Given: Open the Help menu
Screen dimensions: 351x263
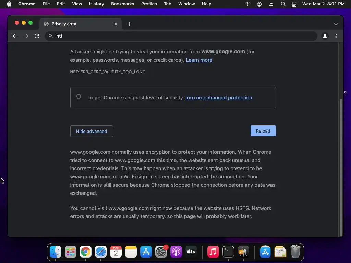Looking at the screenshot, I should coord(206,4).
